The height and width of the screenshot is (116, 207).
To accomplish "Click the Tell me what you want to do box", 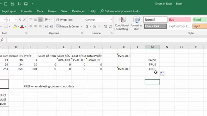I will point(120,11).
